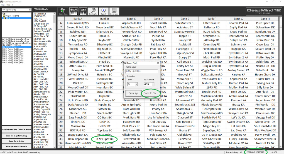Click the Send to DM button

coord(150,93)
